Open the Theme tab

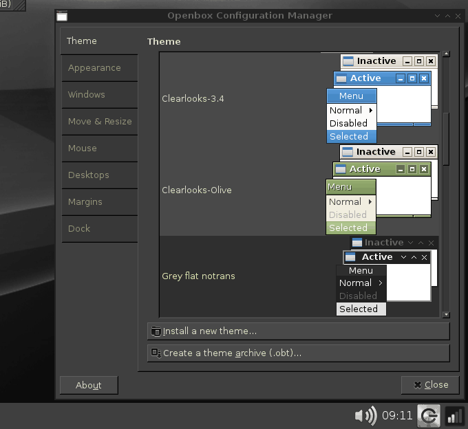[99, 41]
